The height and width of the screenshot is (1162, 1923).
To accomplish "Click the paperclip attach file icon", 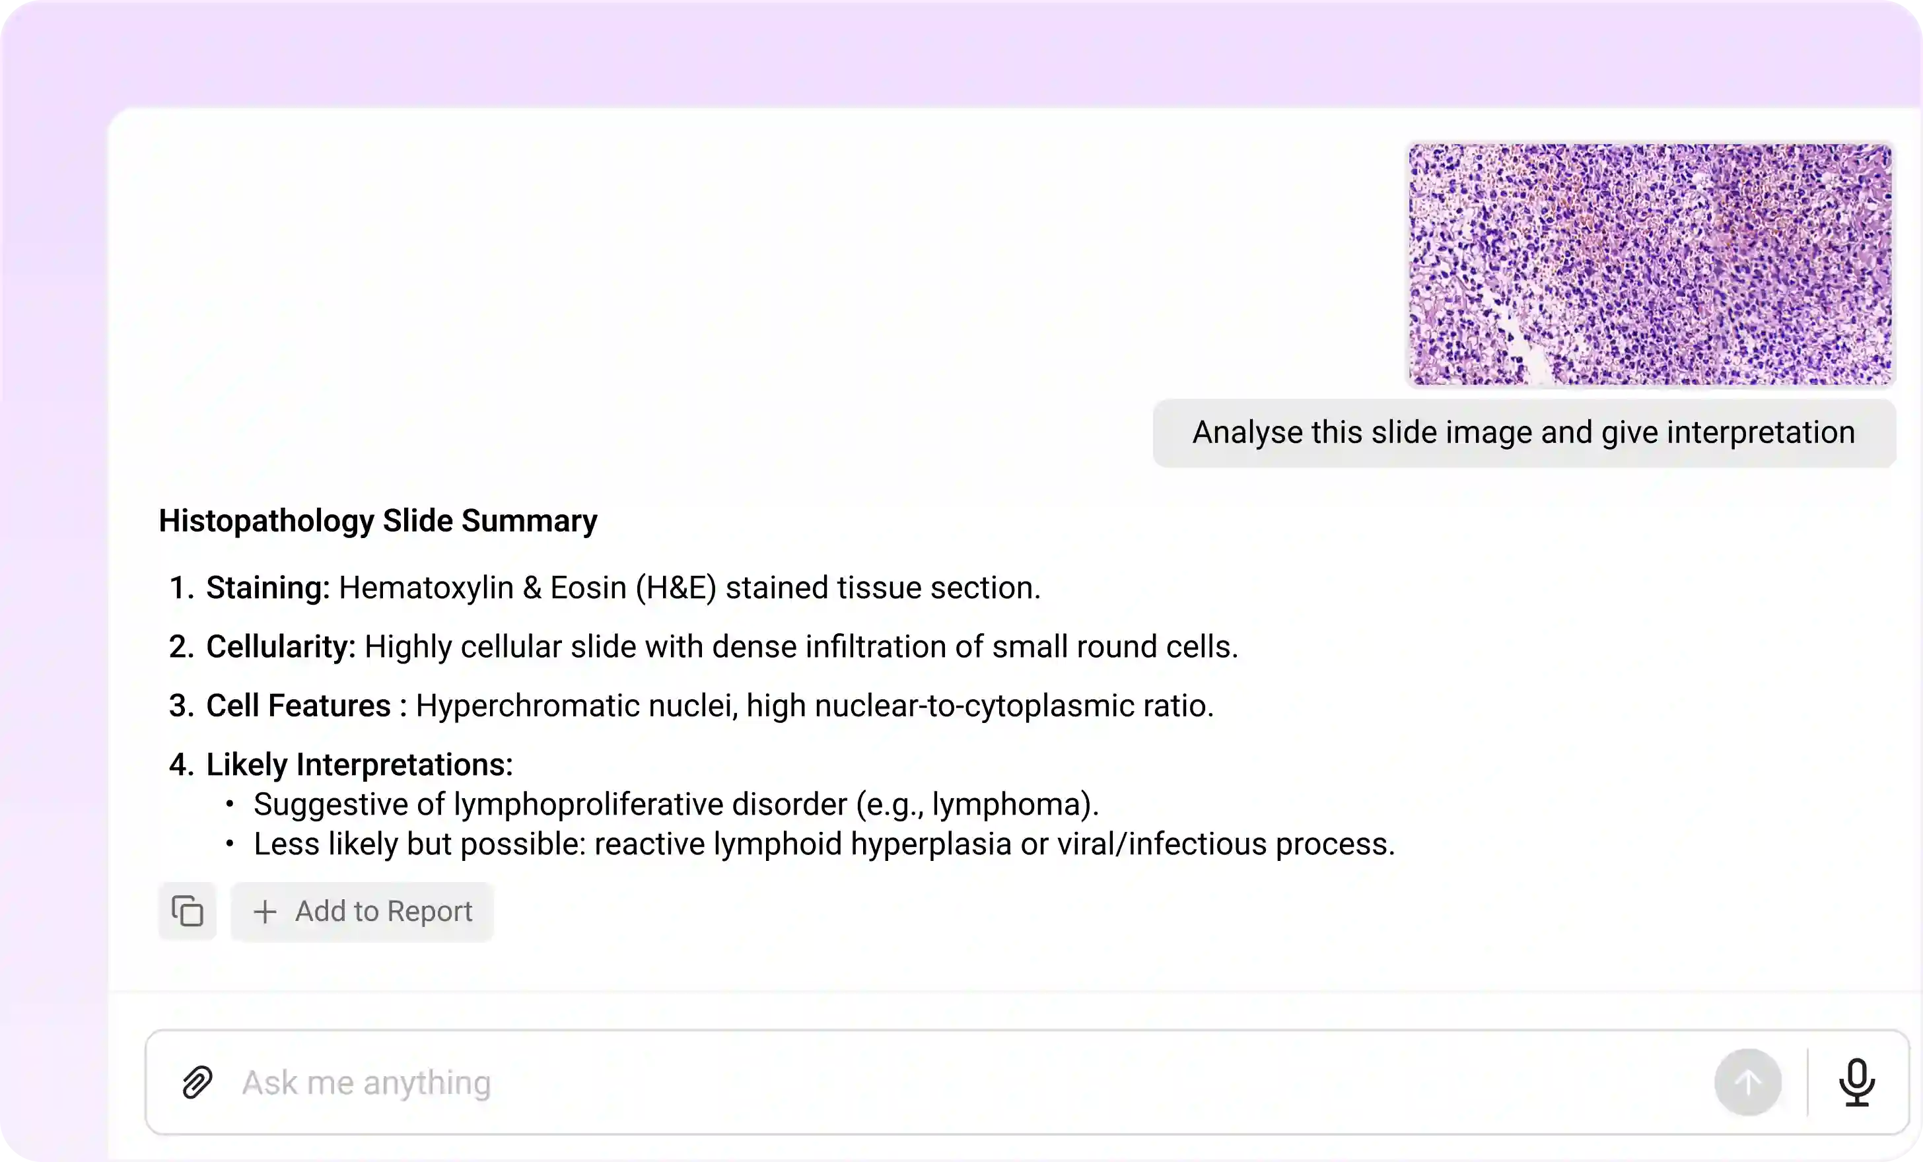I will [197, 1082].
